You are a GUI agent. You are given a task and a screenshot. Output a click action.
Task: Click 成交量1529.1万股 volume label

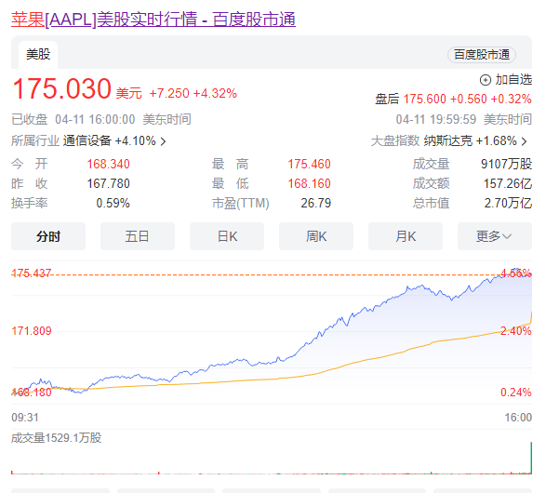point(56,437)
